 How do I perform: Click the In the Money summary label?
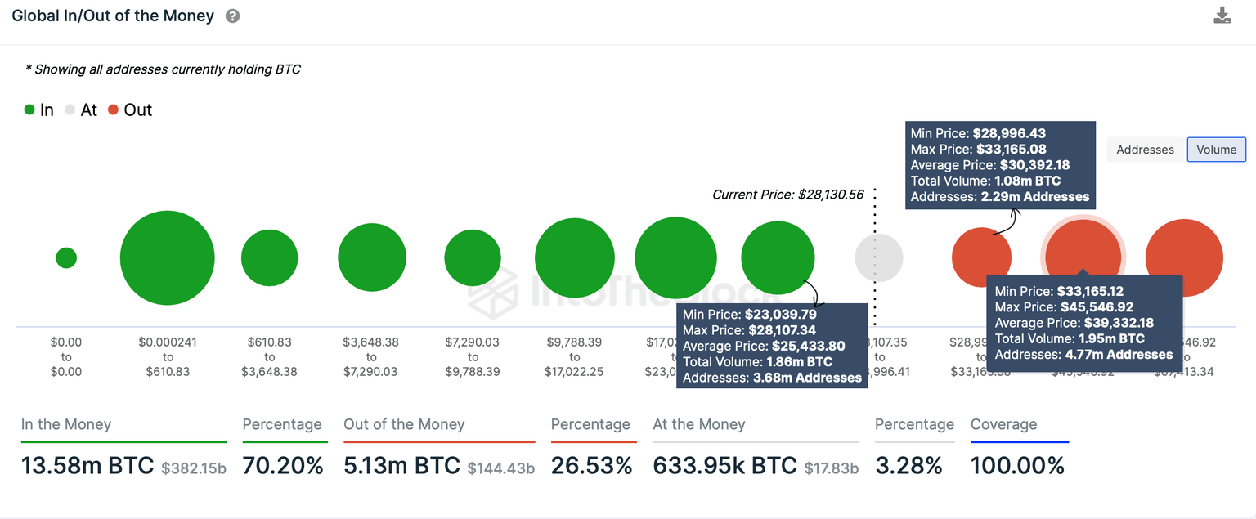click(66, 424)
